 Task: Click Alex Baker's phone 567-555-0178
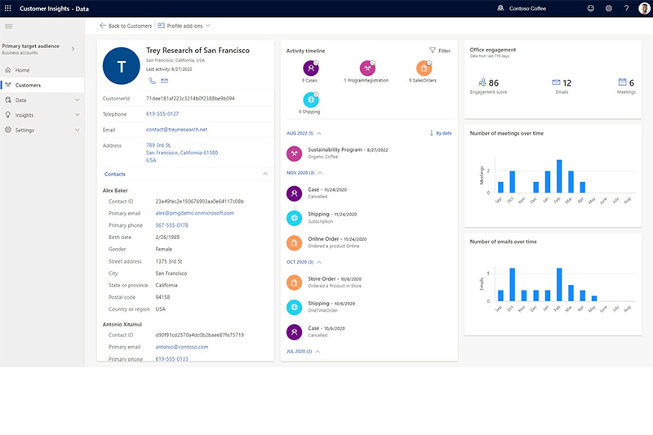(x=171, y=225)
